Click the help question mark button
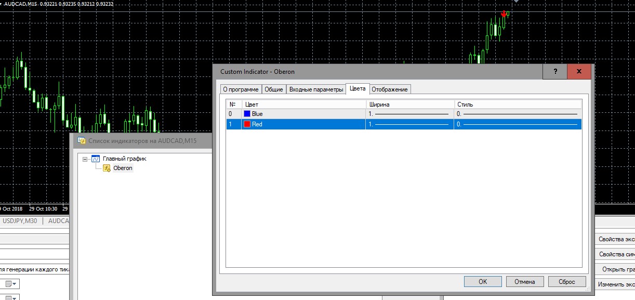 point(555,72)
